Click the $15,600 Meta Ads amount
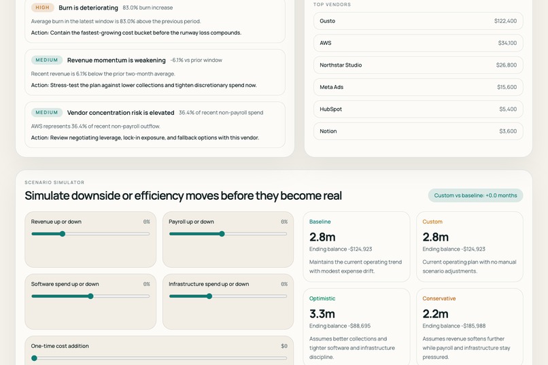 507,87
